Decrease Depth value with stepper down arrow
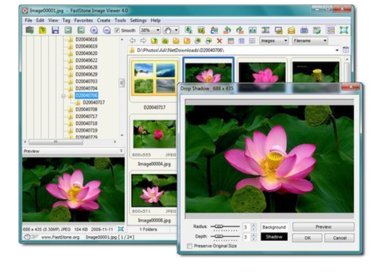Image resolution: width=375 pixels, height=276 pixels. pos(254,239)
